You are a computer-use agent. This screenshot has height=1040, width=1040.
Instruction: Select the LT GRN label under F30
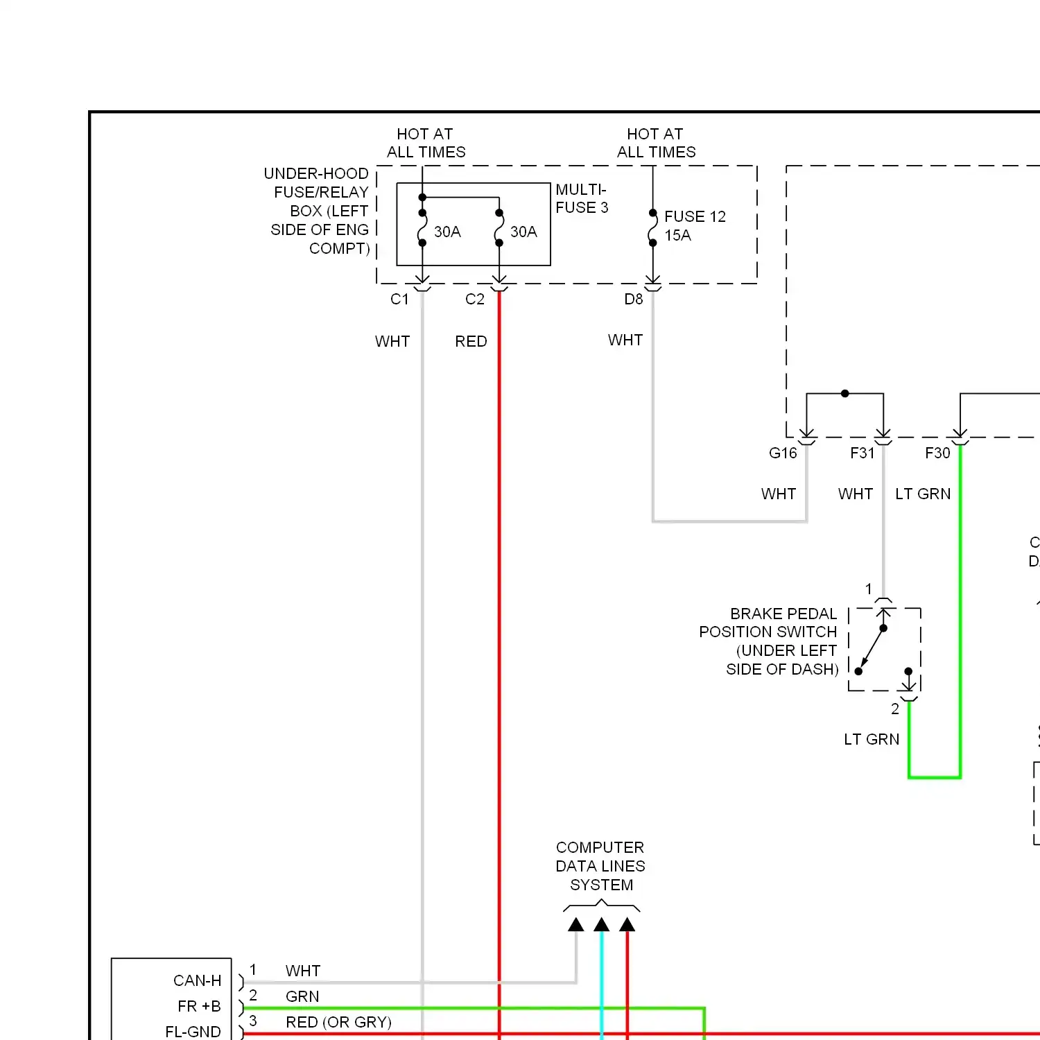click(923, 494)
